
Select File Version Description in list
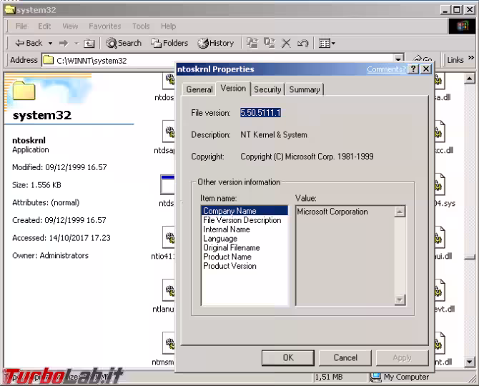point(242,220)
